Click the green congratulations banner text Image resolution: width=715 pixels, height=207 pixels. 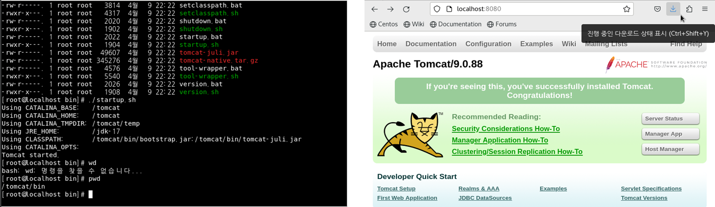(540, 91)
